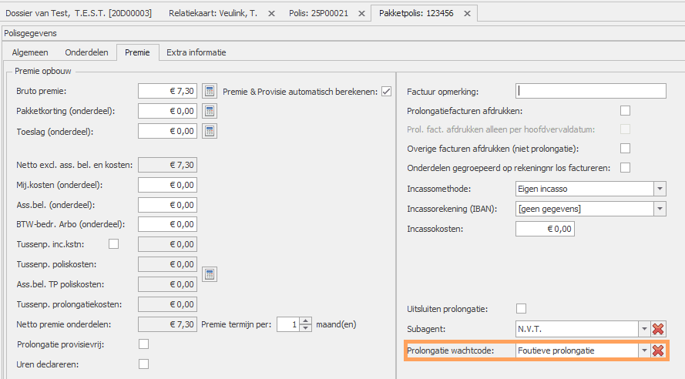The height and width of the screenshot is (379, 685).
Task: Switch to Dossier van Test tab
Action: click(79, 14)
